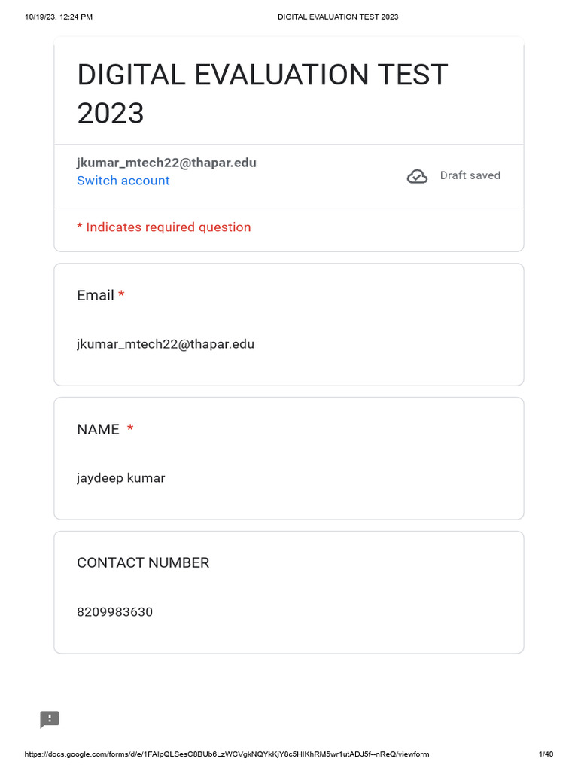578x771 pixels.
Task: Click the cloud Draft saved icon
Action: pyautogui.click(x=417, y=176)
